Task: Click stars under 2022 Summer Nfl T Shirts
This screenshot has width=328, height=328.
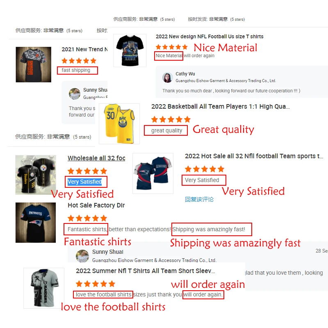Action: (96, 284)
